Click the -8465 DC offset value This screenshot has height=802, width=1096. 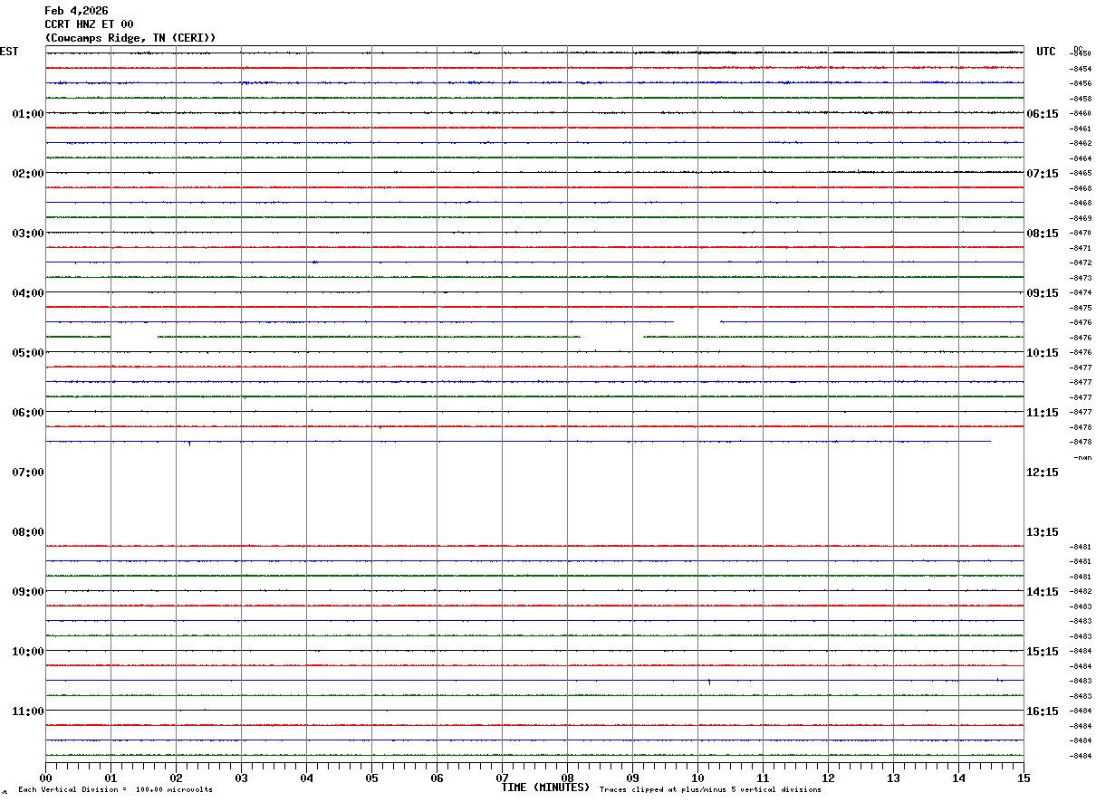click(x=1081, y=174)
